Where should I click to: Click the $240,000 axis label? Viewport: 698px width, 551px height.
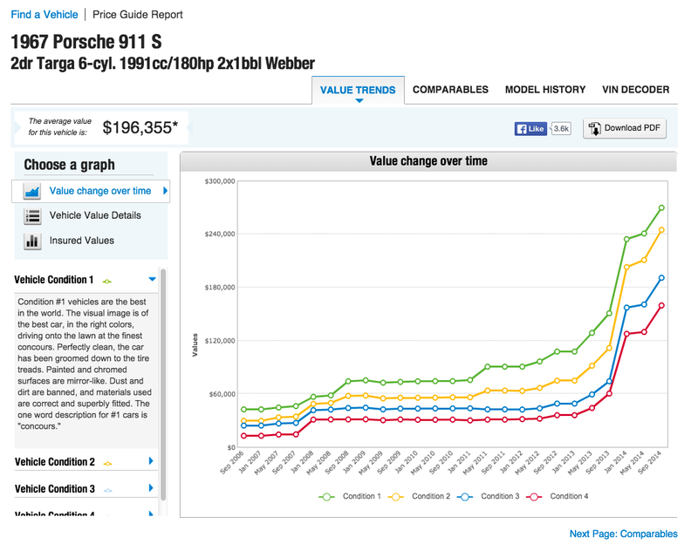pos(220,235)
